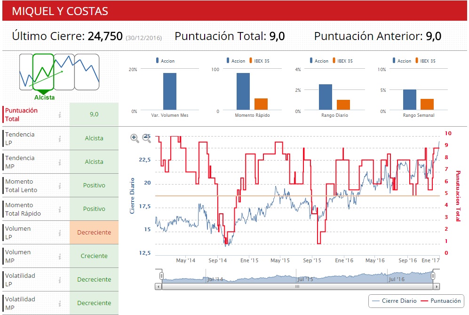Click the navigator left range handle
Image resolution: width=469 pixels, height=315 pixels.
point(161,276)
